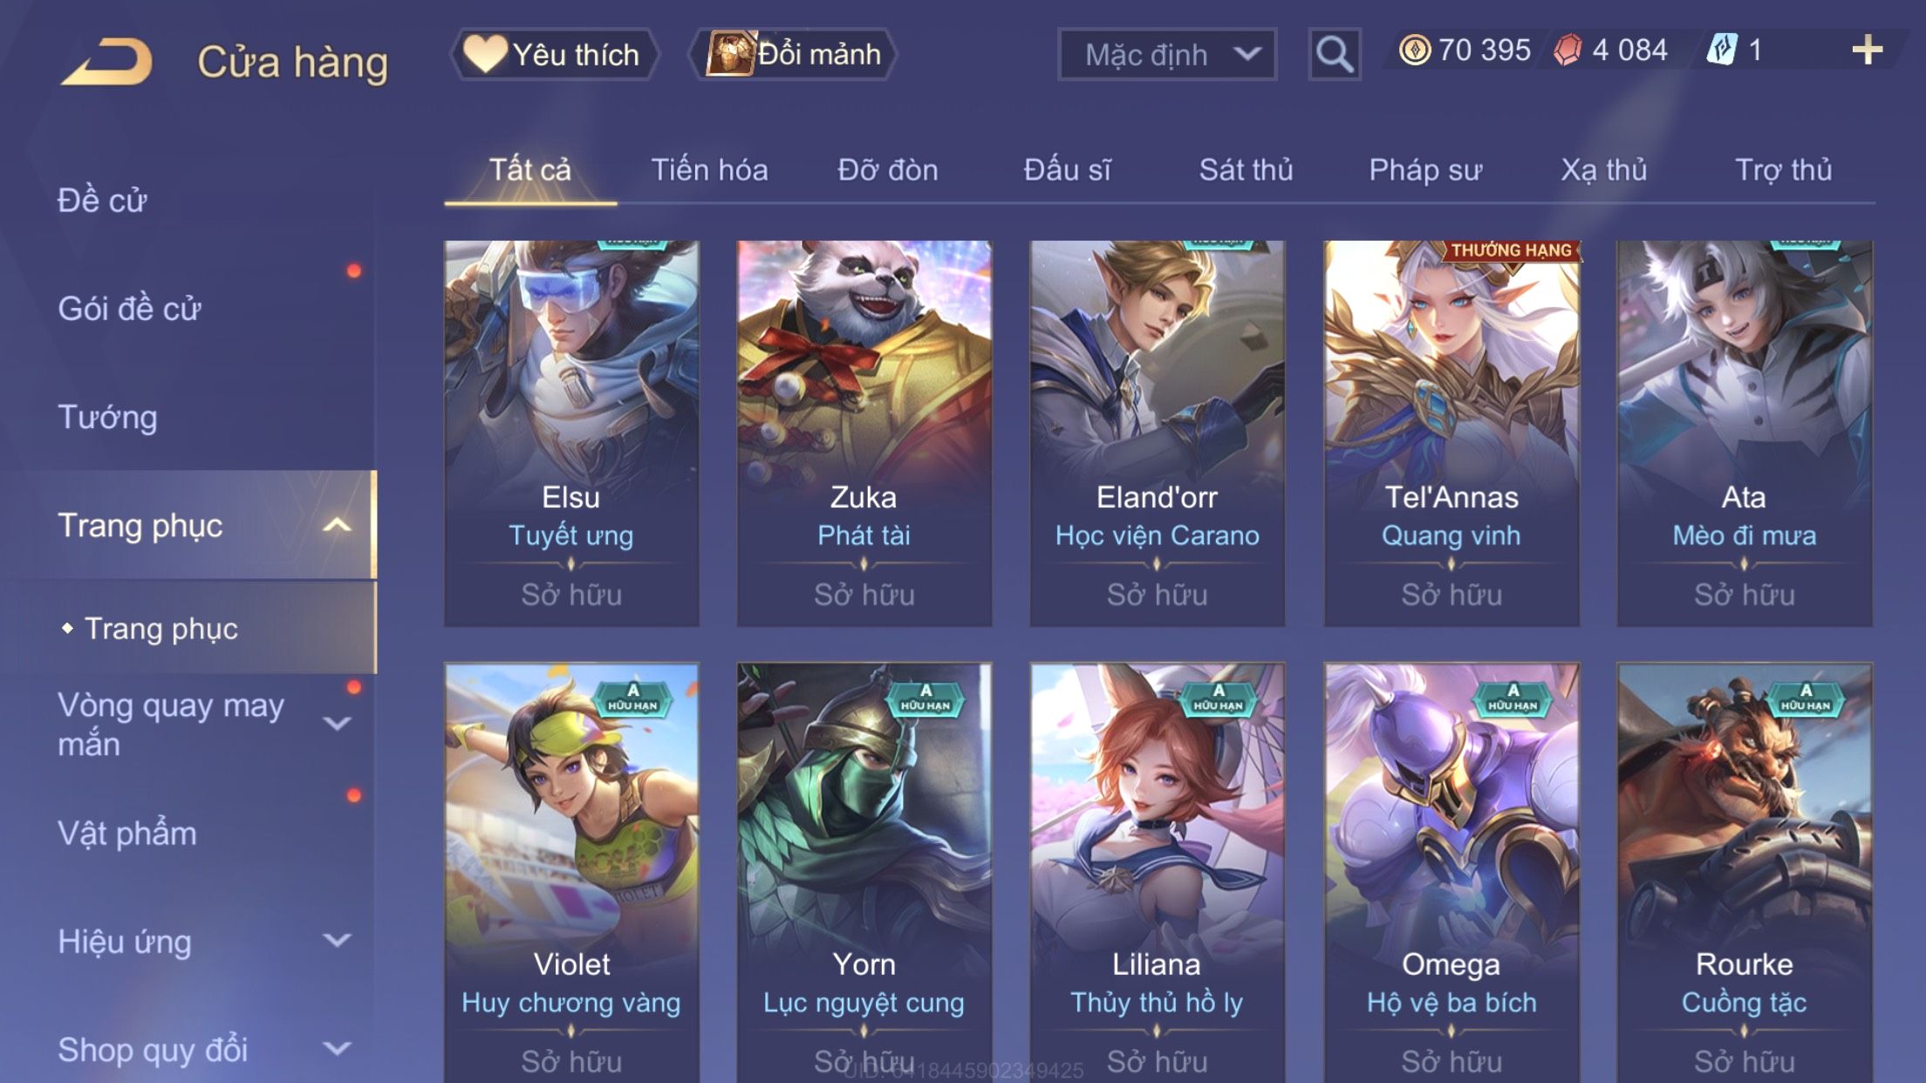
Task: Open the search magnifier icon
Action: [1335, 54]
